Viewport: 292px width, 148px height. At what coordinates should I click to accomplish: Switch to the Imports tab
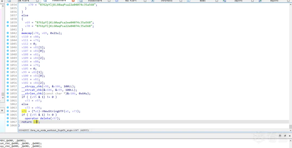tap(238, 1)
